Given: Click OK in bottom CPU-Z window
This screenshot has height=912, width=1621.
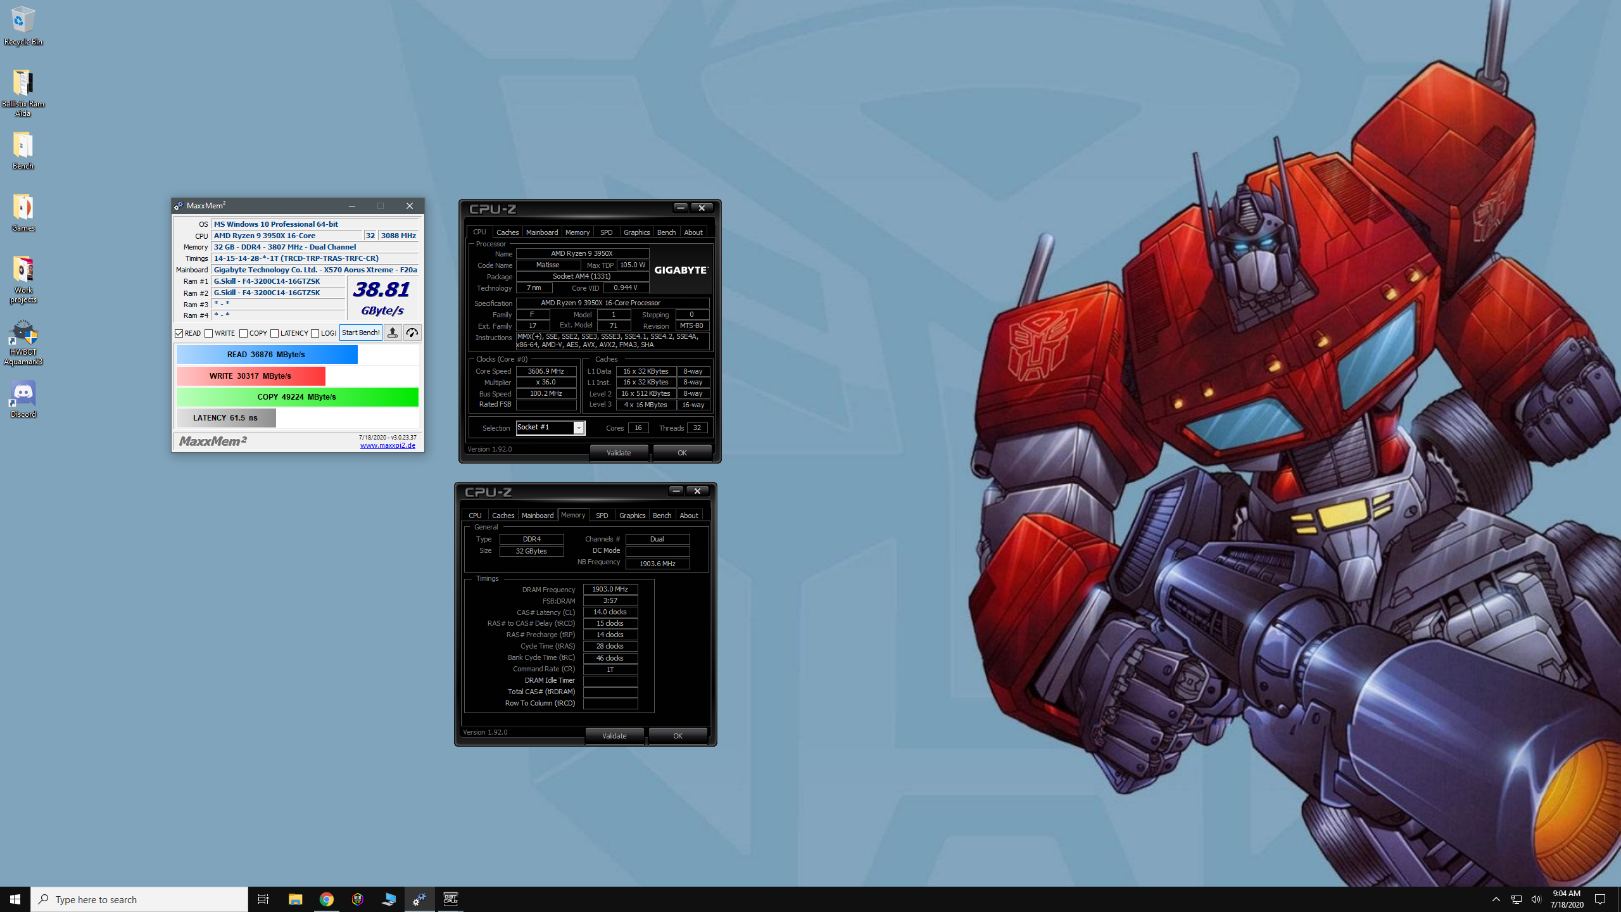Looking at the screenshot, I should 678,736.
